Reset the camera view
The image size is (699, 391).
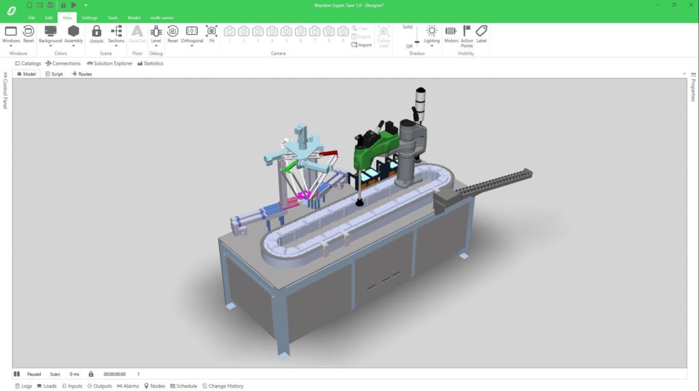click(173, 34)
